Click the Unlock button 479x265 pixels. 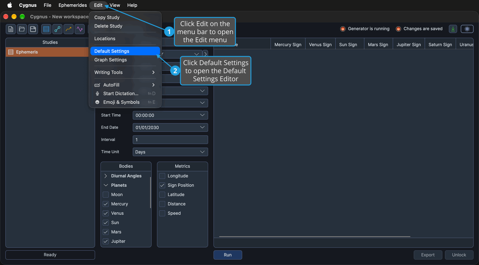[459, 255]
